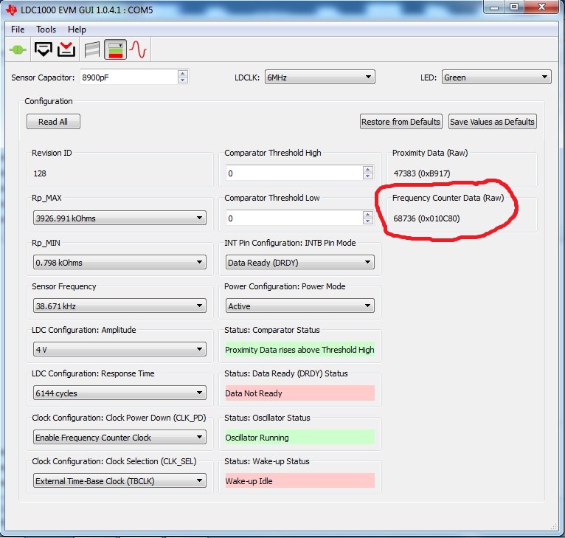The image size is (565, 538).
Task: Increment Comparator Threshold Low value
Action: pyautogui.click(x=368, y=215)
